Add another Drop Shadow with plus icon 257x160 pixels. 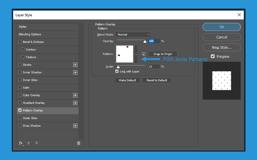[75, 126]
